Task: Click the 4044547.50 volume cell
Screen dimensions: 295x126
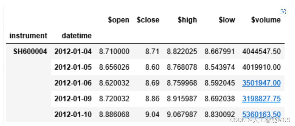Action: 262,51
